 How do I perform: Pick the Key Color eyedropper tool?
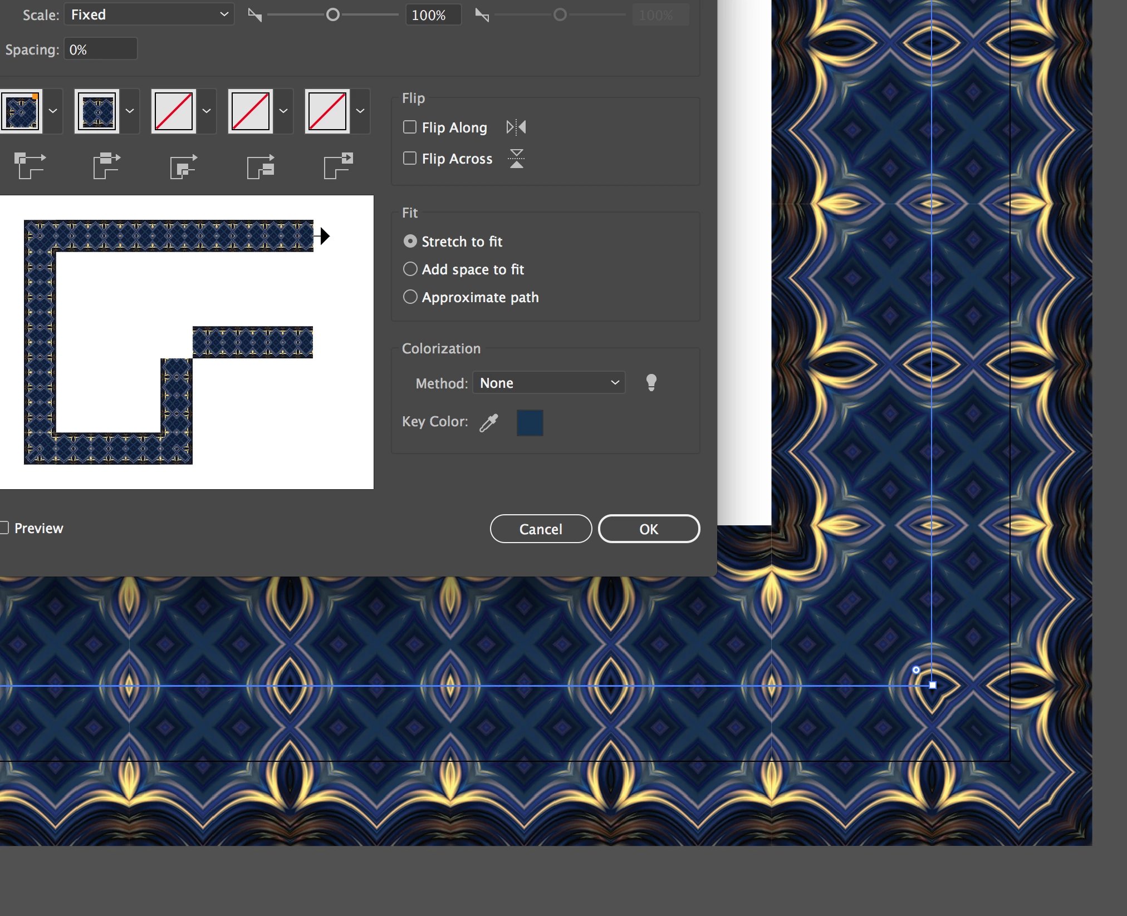coord(489,423)
